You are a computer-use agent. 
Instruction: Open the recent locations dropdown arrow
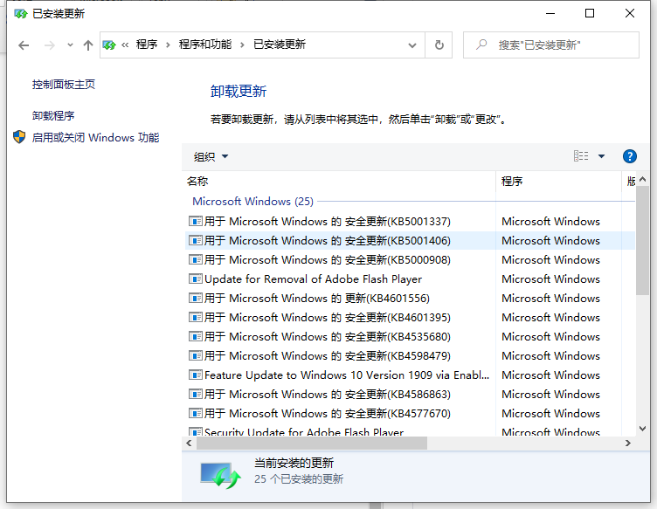[x=70, y=45]
